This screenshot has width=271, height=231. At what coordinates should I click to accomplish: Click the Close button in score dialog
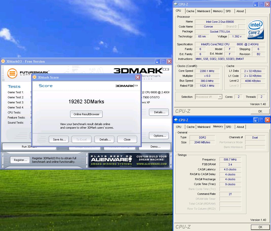click(x=127, y=140)
